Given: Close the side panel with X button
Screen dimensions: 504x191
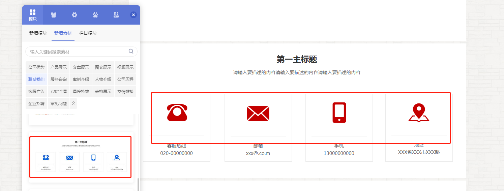Looking at the screenshot, I should (x=134, y=15).
